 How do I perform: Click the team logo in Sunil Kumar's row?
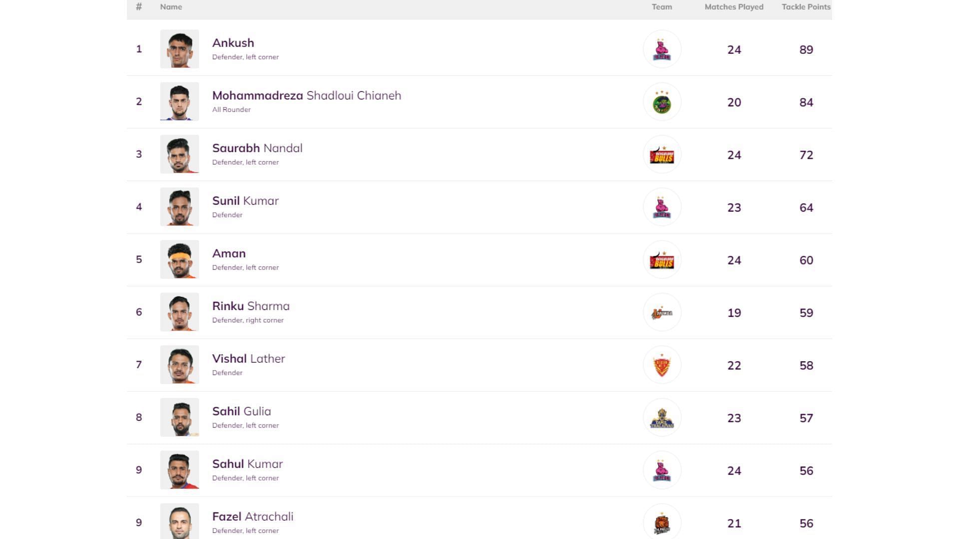click(x=662, y=208)
